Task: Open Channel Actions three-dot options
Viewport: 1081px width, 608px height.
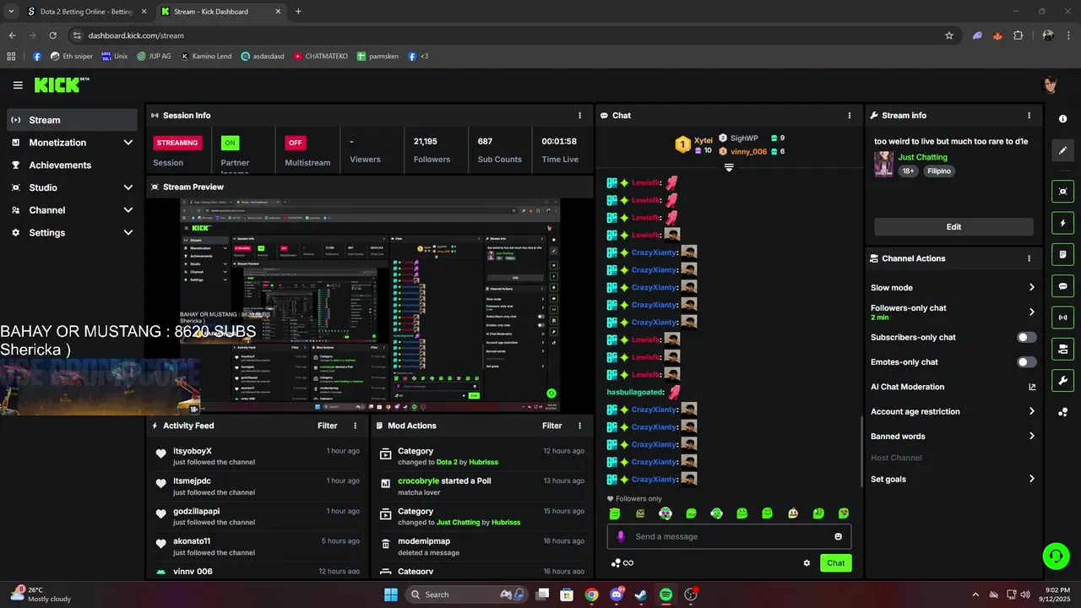Action: [1029, 258]
